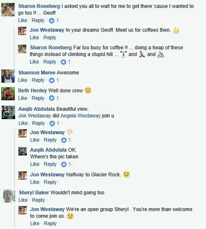Open Angela Westaway's tagged profile link

[81, 116]
